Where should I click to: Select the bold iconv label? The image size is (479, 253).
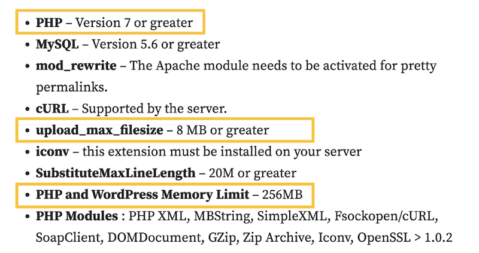point(51,151)
